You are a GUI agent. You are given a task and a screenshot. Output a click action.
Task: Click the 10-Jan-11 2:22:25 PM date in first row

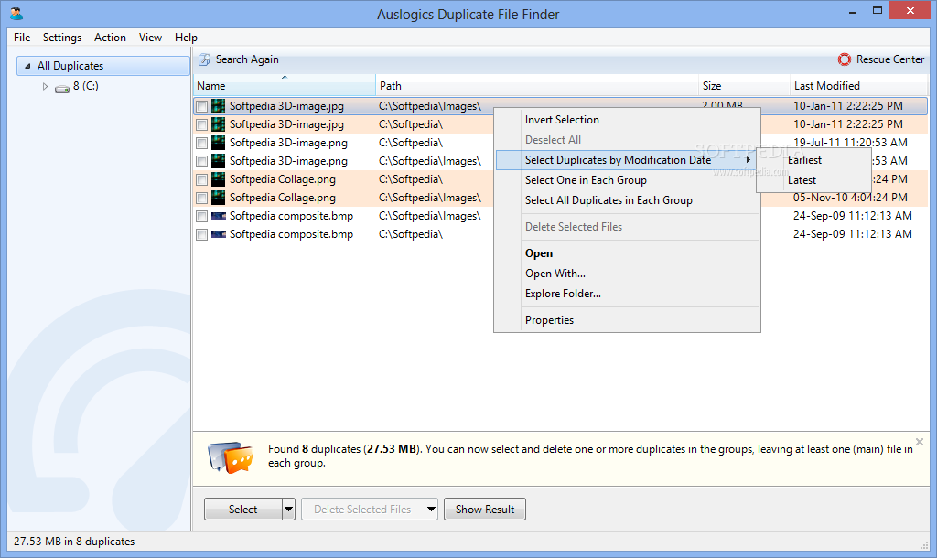[848, 106]
